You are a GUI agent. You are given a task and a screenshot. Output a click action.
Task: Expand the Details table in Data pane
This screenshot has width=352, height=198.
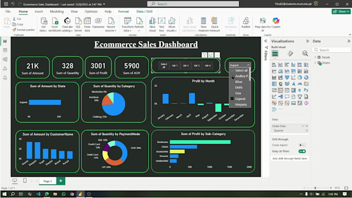tap(315, 57)
